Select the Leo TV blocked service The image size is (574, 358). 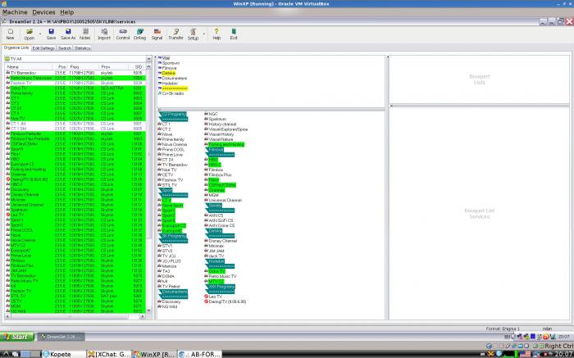click(216, 297)
